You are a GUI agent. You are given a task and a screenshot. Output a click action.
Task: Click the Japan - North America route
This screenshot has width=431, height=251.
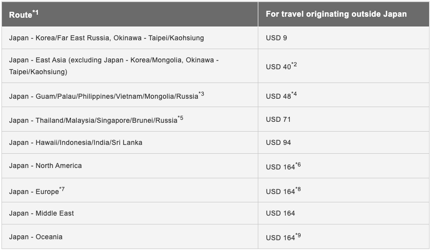coord(45,166)
